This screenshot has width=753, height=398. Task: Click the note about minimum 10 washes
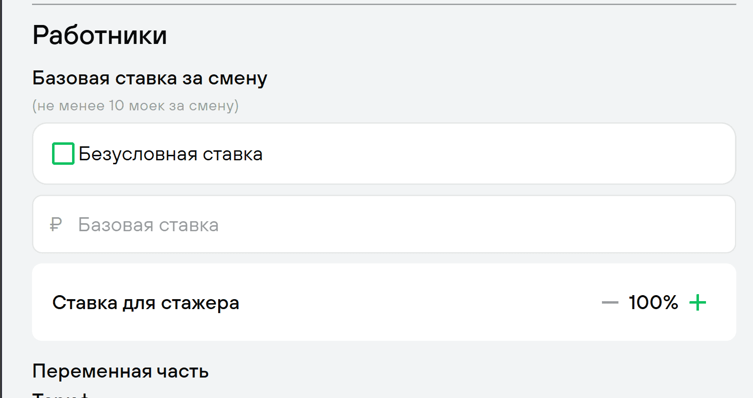coord(135,105)
